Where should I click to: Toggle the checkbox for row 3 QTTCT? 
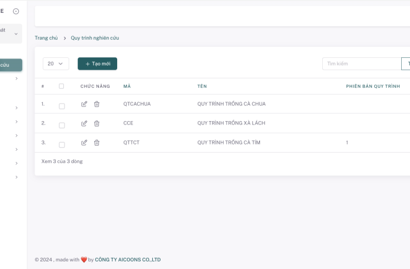(x=61, y=144)
